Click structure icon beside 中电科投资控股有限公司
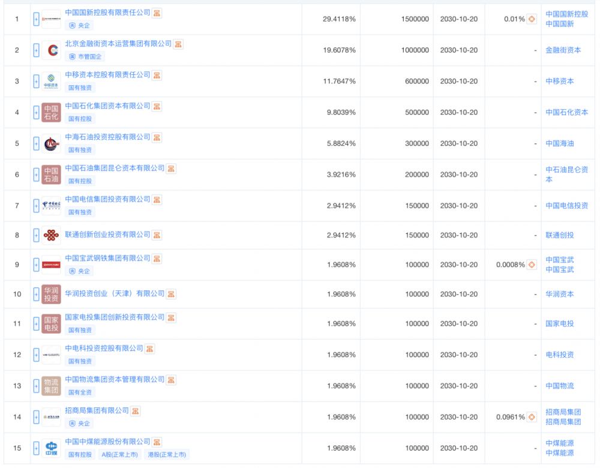This screenshot has height=468, width=600. pos(150,349)
